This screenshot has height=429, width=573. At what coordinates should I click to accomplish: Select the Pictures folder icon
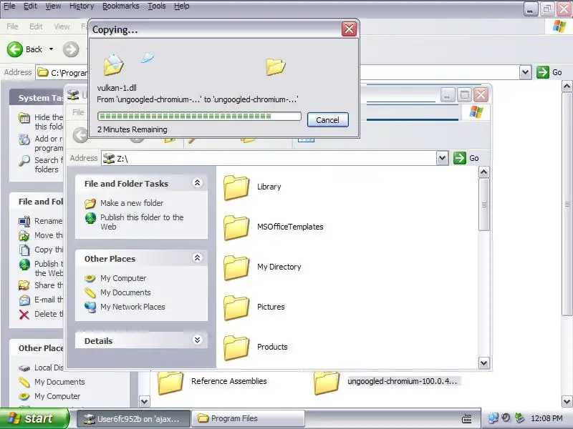pyautogui.click(x=236, y=307)
